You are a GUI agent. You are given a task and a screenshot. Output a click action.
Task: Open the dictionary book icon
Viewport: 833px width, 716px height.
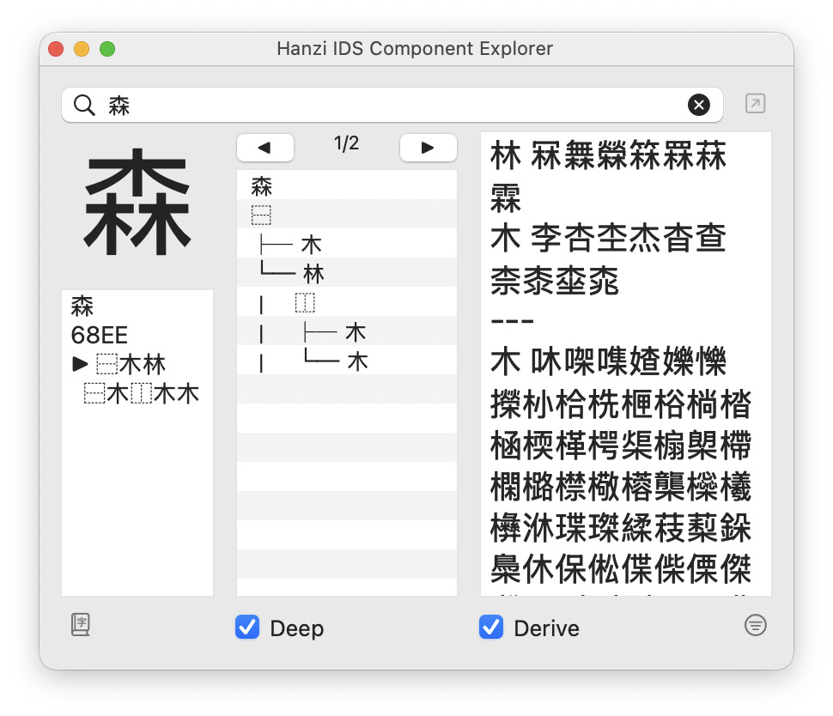pyautogui.click(x=81, y=625)
